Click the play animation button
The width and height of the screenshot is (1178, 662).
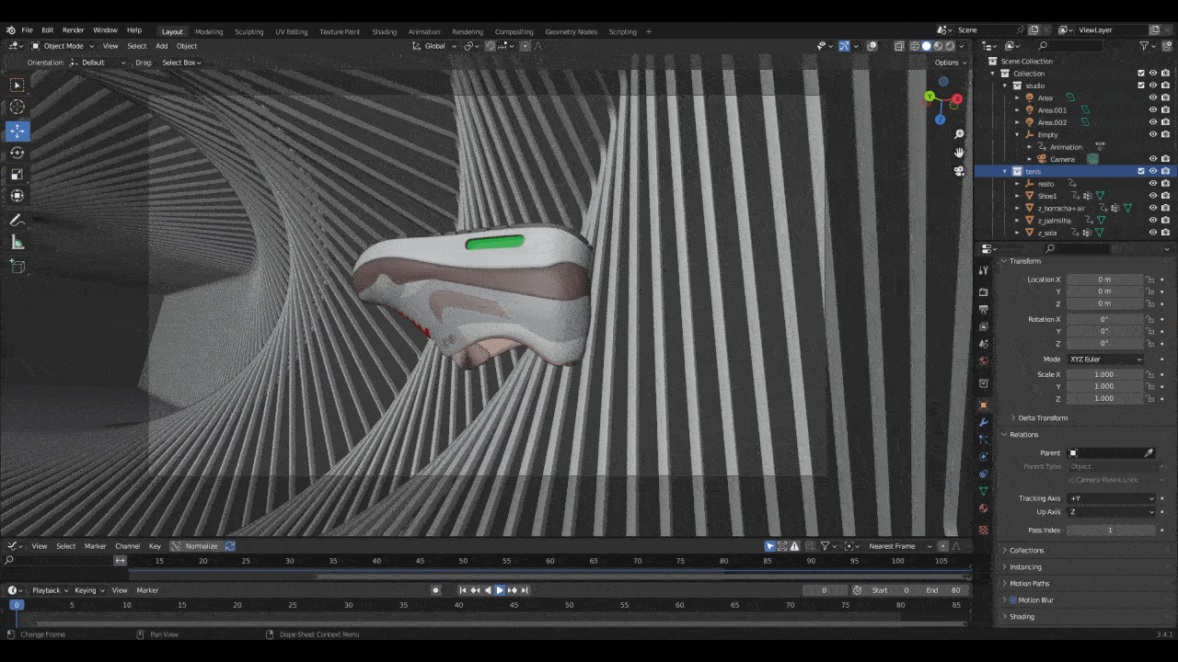(x=500, y=590)
